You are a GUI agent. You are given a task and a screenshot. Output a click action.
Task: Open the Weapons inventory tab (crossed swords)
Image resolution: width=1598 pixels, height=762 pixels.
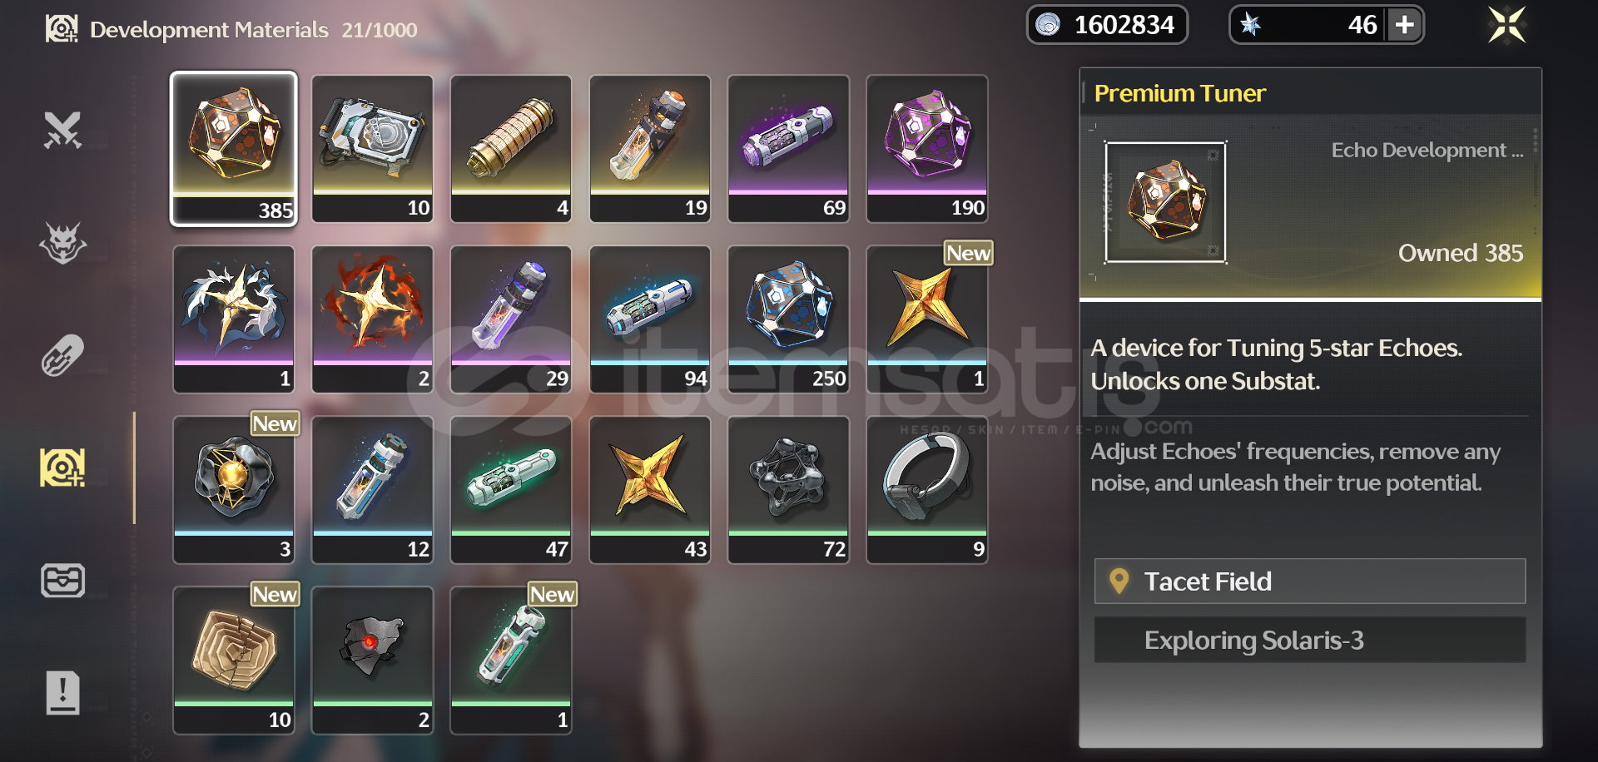[x=63, y=131]
